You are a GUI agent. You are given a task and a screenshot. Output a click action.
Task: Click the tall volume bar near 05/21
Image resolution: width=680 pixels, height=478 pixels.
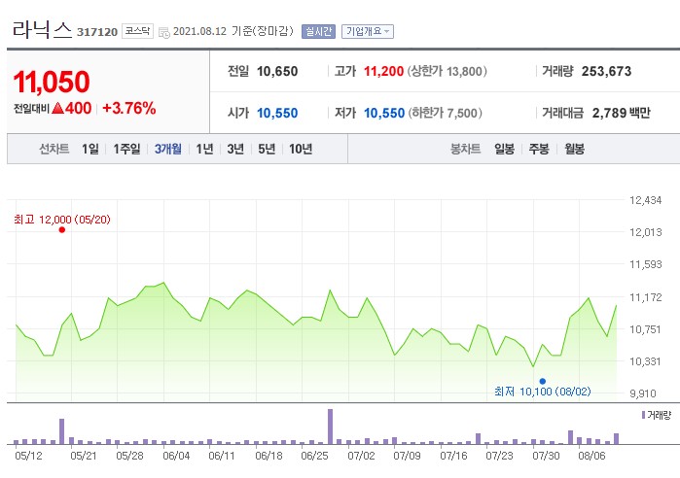pos(61,431)
